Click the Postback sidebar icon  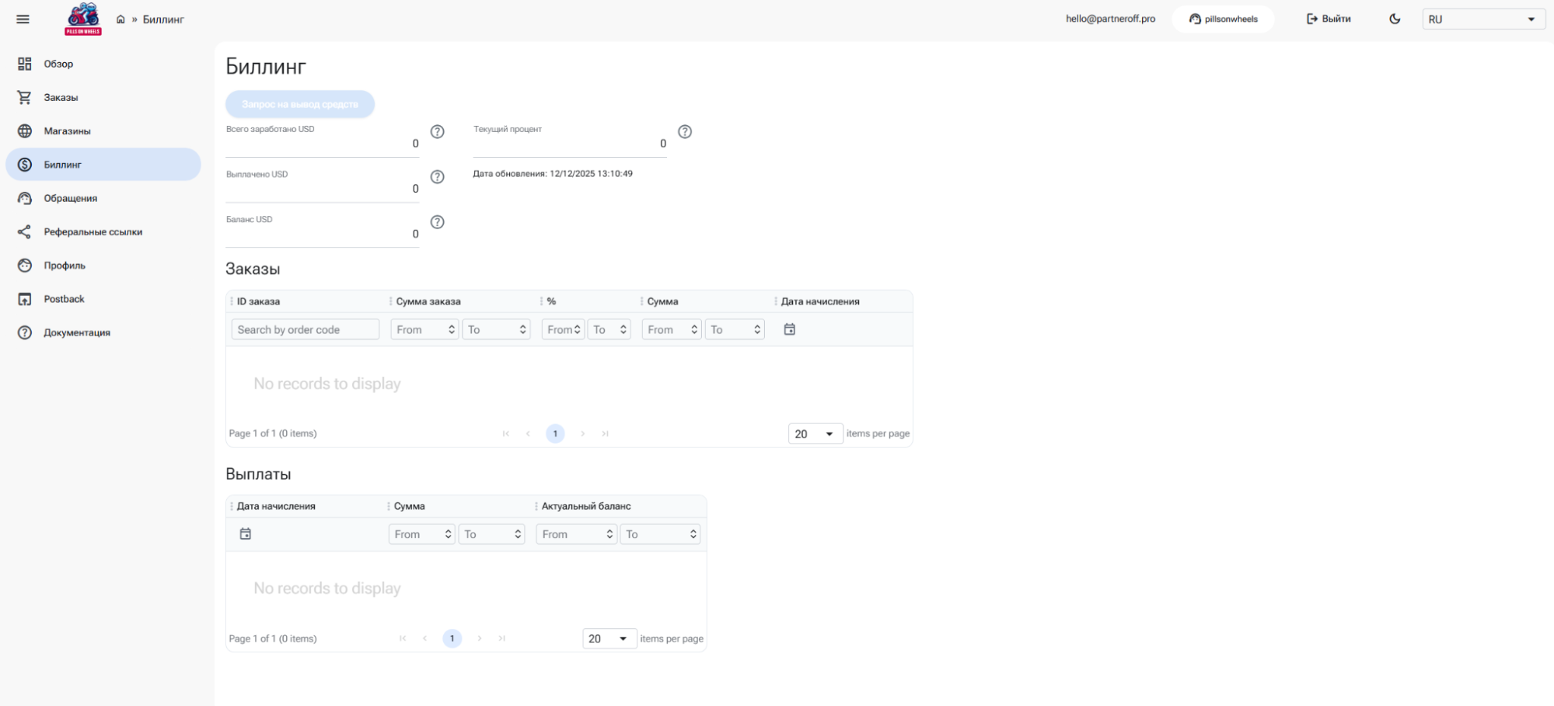tap(25, 299)
